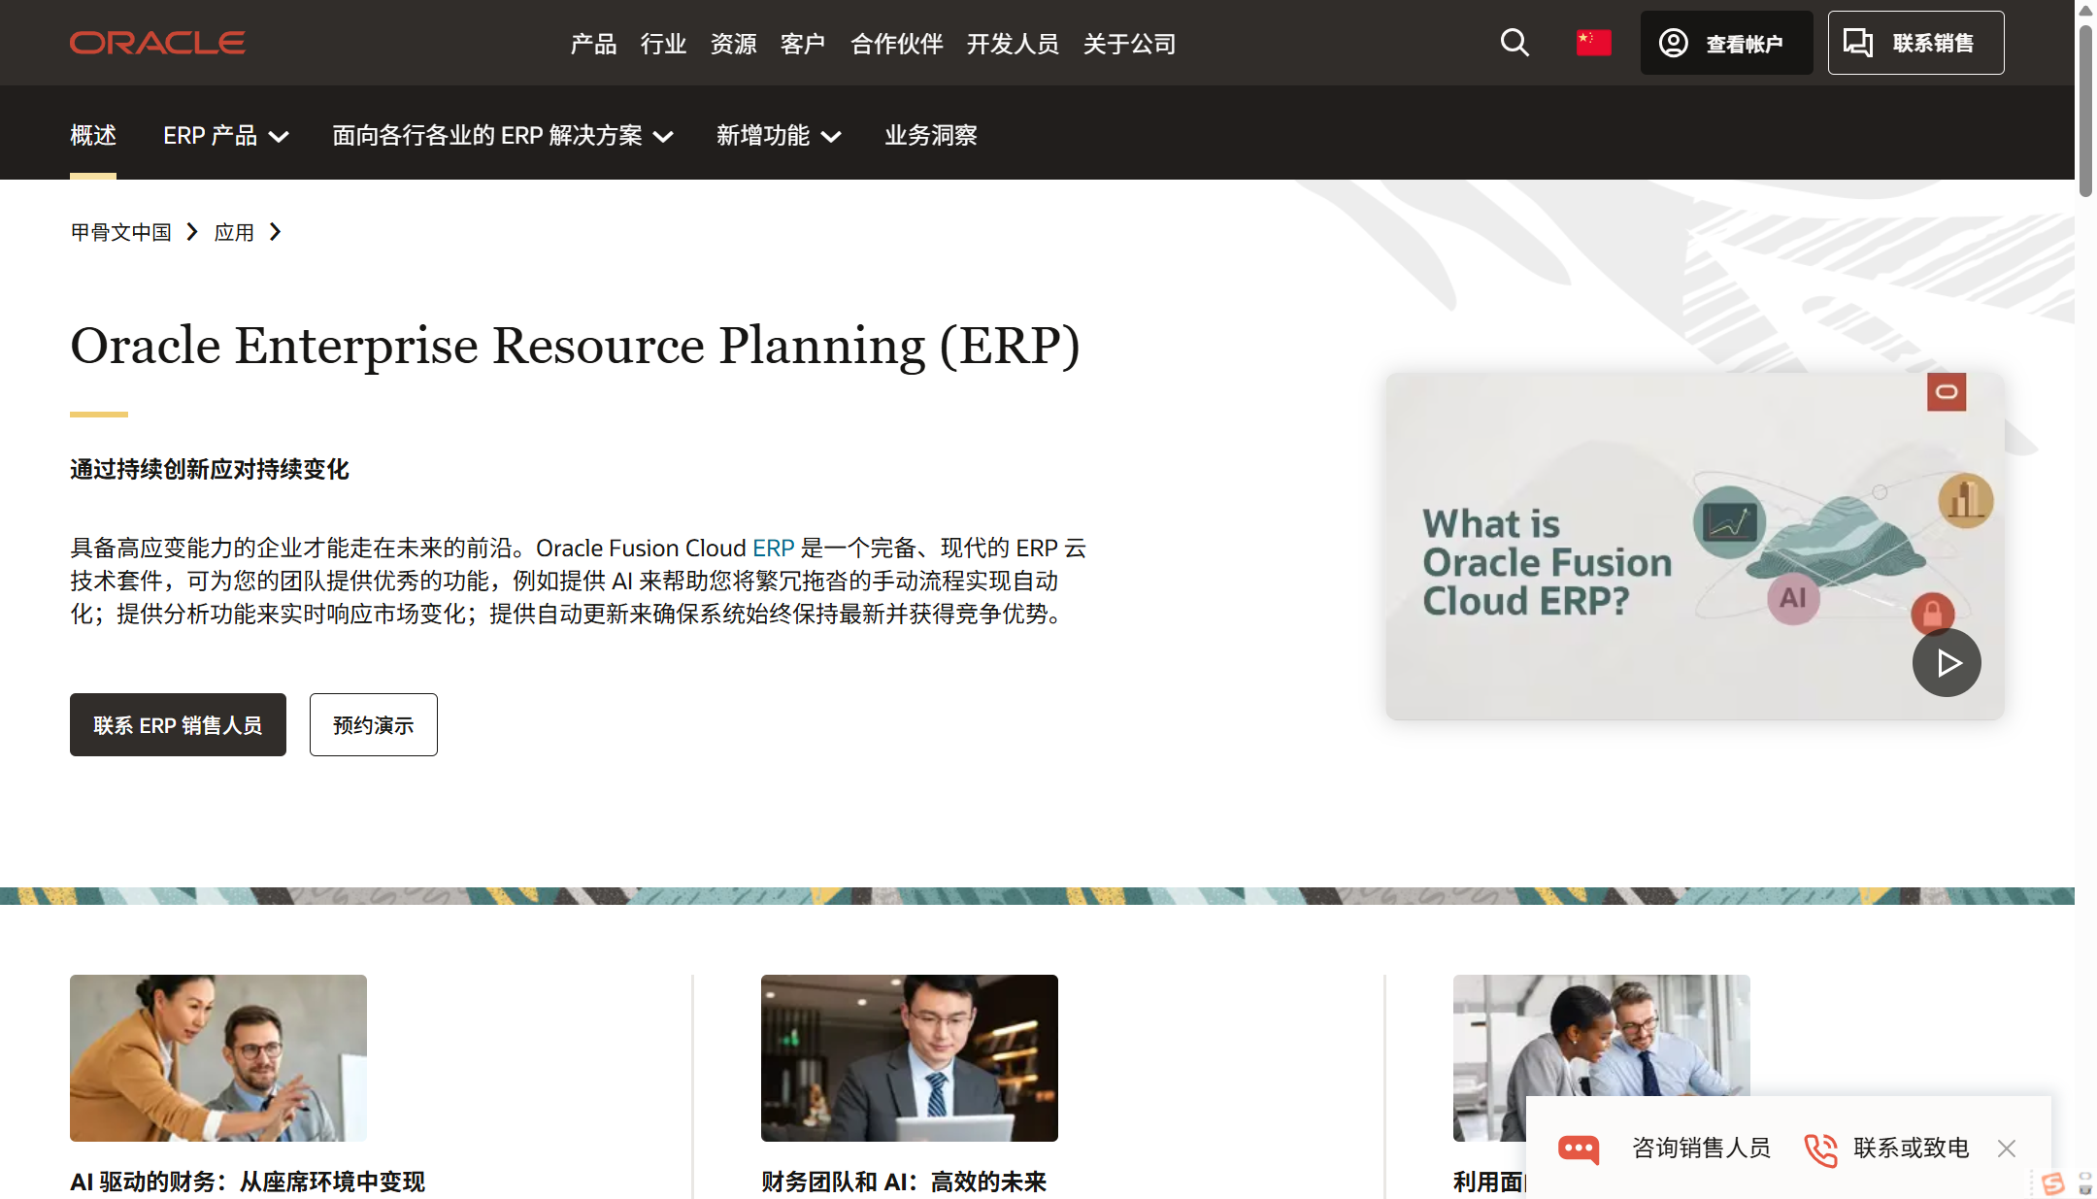Open the search magnifier in the header
2097x1199 pixels.
coord(1514,43)
